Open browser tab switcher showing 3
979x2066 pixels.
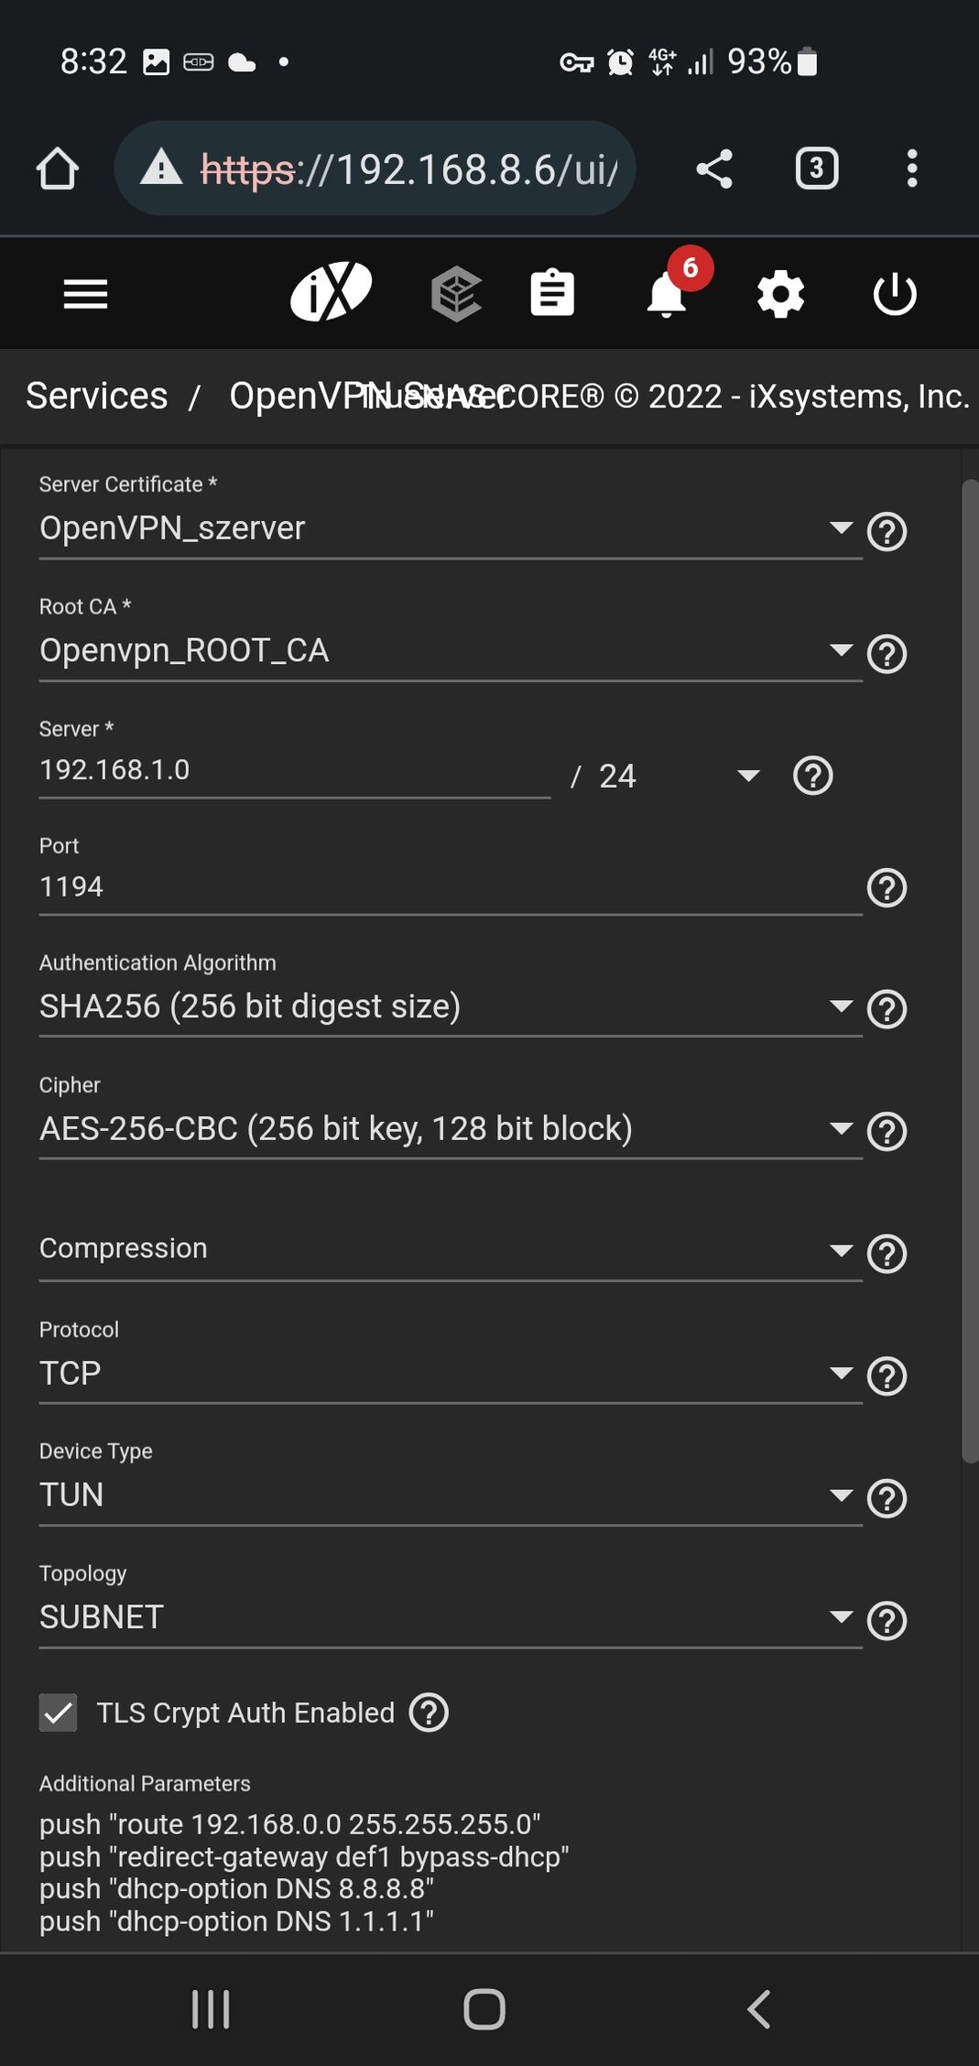click(816, 169)
